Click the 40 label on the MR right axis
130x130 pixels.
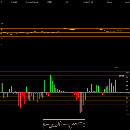coord(127,86)
